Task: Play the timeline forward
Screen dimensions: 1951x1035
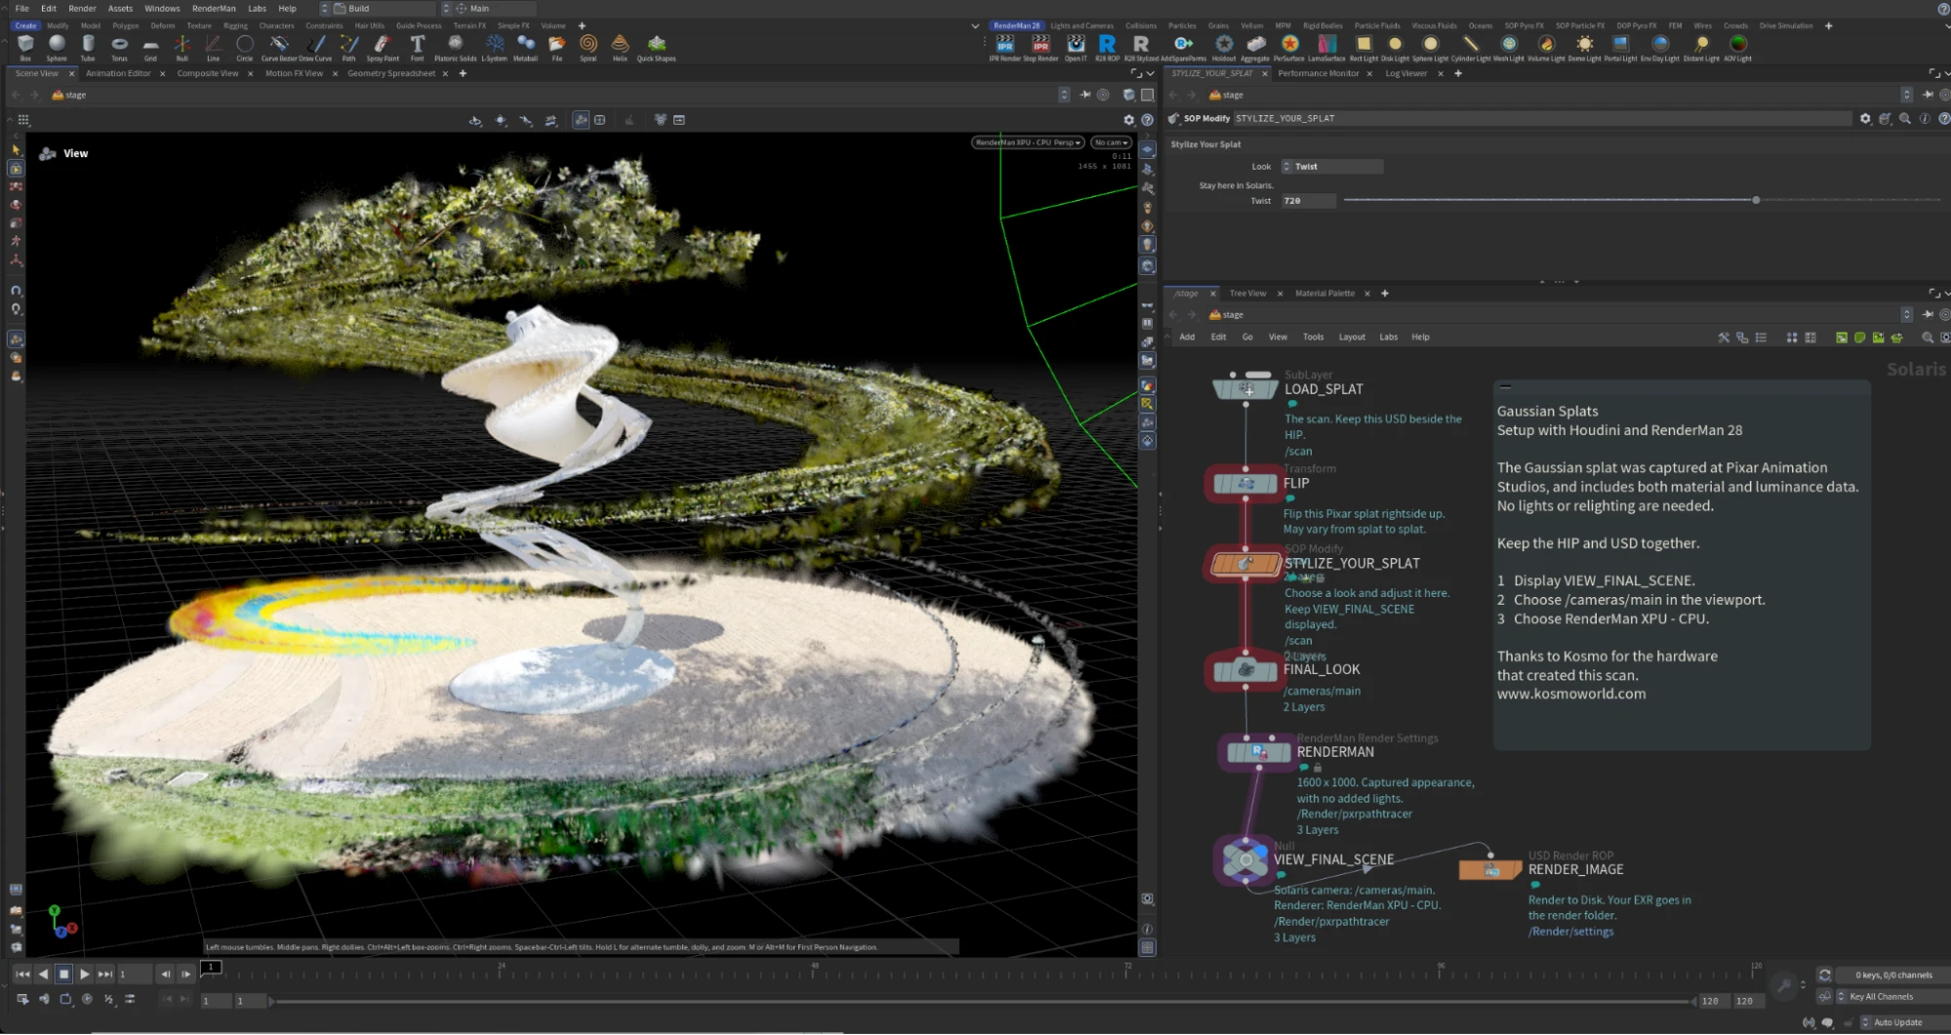Action: pyautogui.click(x=85, y=974)
